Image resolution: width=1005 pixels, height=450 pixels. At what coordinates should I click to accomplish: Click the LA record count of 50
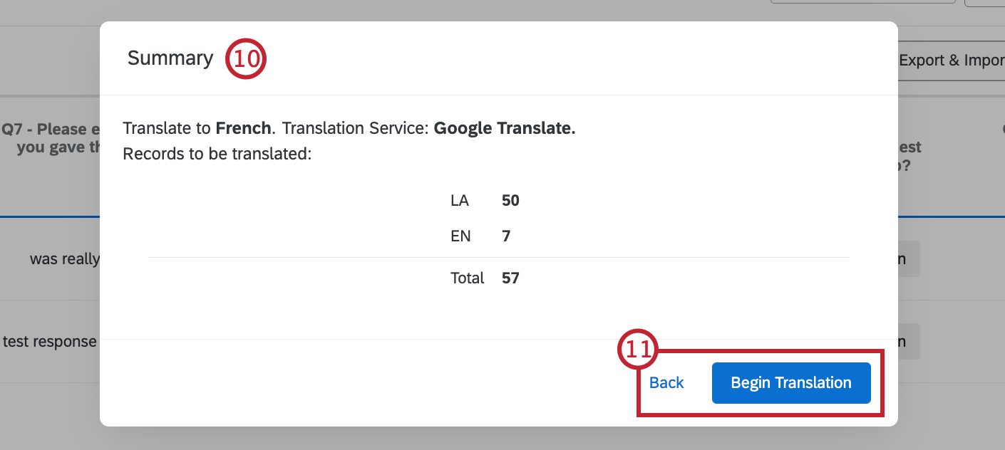pyautogui.click(x=510, y=200)
